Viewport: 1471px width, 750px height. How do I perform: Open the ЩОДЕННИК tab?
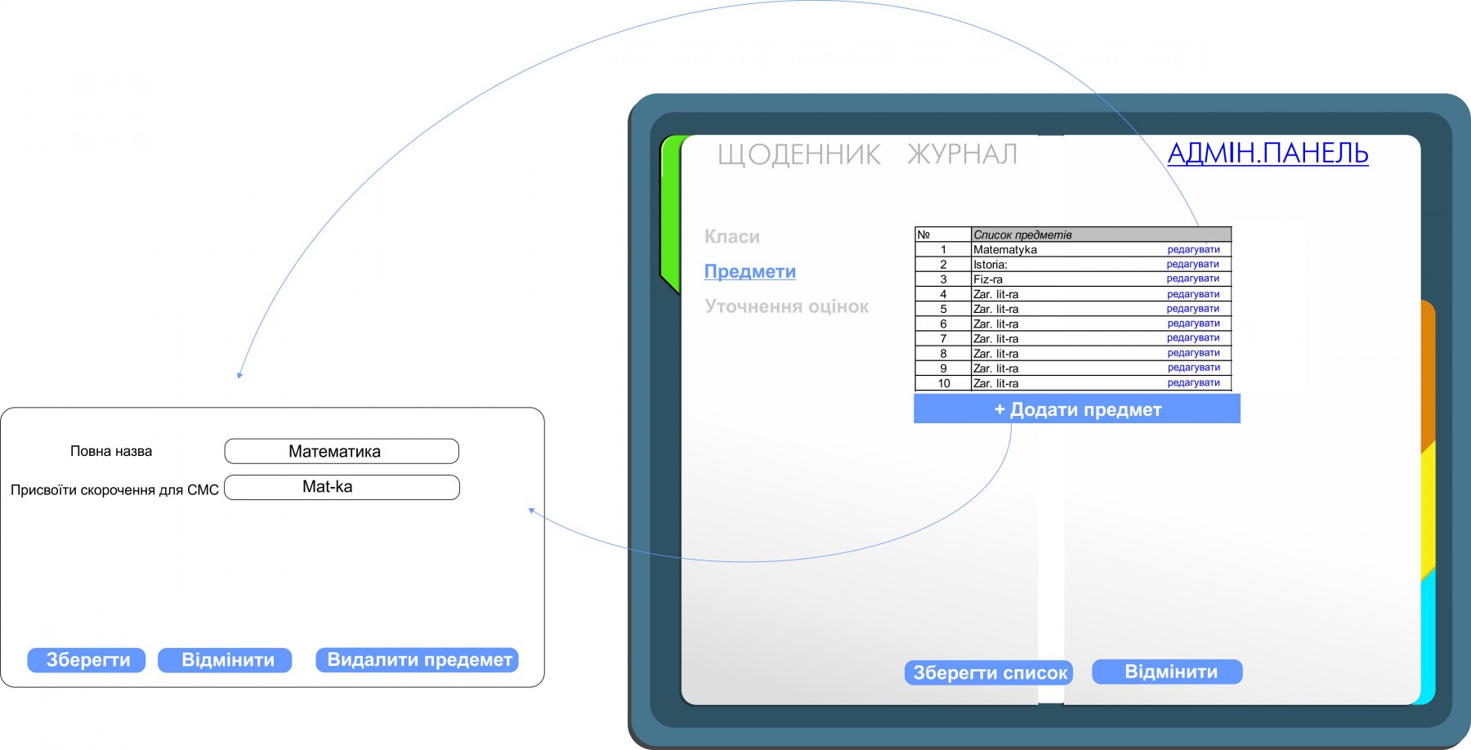(x=798, y=154)
